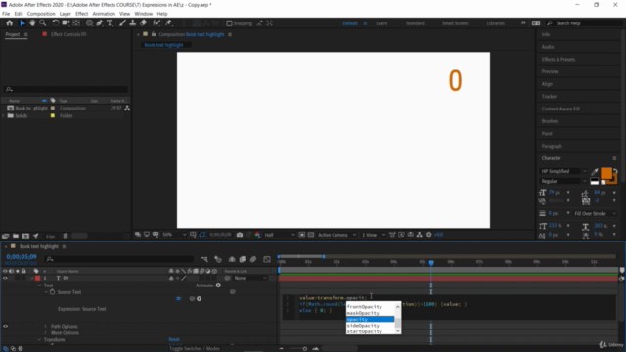This screenshot has width=626, height=352.
Task: Toggle the Source Text stopwatch
Action: point(52,292)
